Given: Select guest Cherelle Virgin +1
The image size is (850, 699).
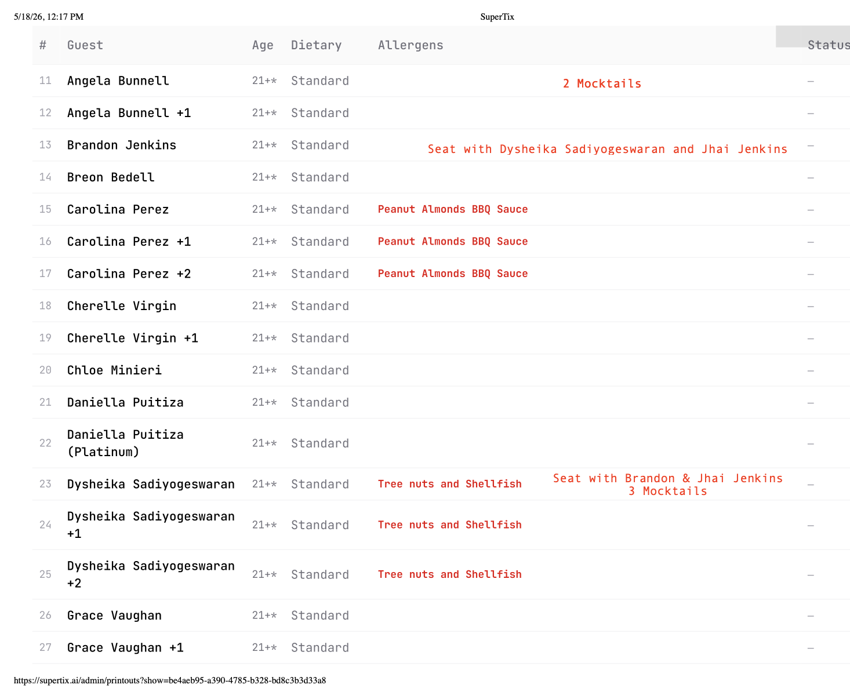Looking at the screenshot, I should point(133,338).
